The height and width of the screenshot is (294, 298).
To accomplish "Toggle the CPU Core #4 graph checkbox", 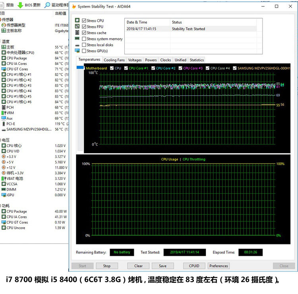I will (x=207, y=68).
